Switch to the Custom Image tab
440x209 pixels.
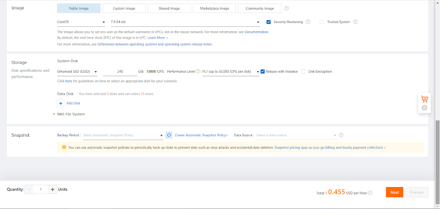point(125,8)
